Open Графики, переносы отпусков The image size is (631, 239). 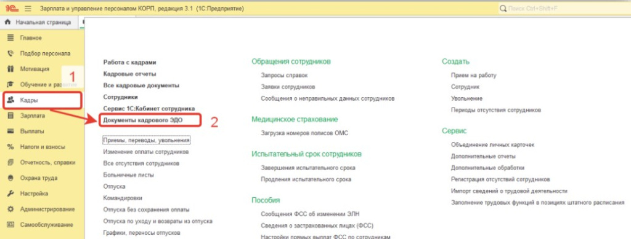pyautogui.click(x=142, y=233)
